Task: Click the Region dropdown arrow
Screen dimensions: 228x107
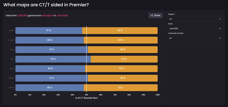Action: pos(220,19)
